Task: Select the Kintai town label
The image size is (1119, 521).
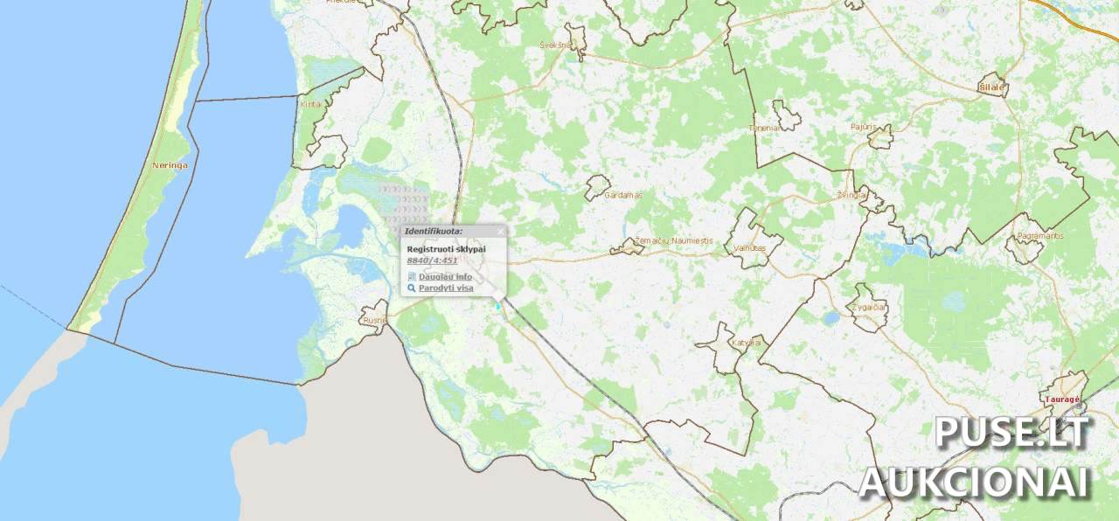Action: click(x=310, y=104)
